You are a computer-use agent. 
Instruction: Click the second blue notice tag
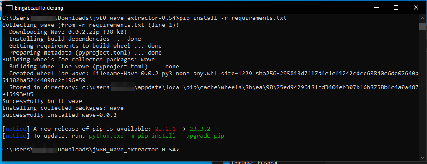pos(16,135)
